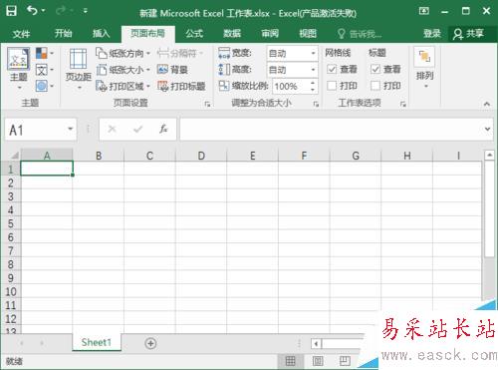The height and width of the screenshot is (370, 498).
Task: Switch to Normal view in status bar
Action: [x=291, y=361]
